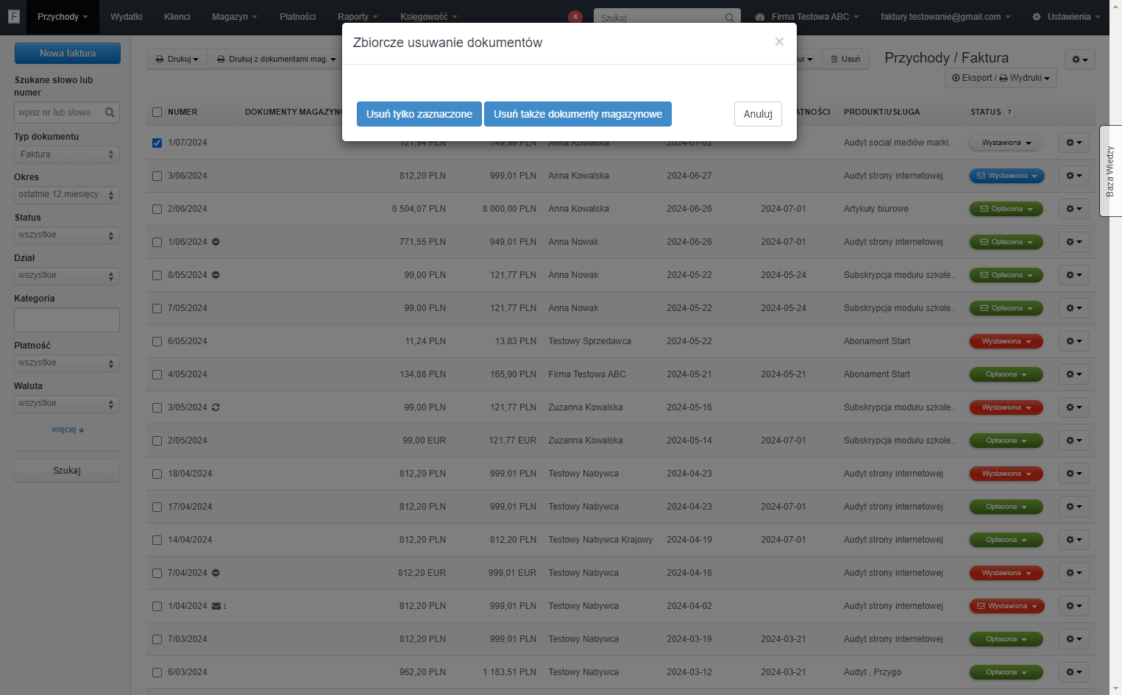The width and height of the screenshot is (1122, 695).
Task: Select the checkbox for invoice 2/05/2024
Action: [157, 441]
